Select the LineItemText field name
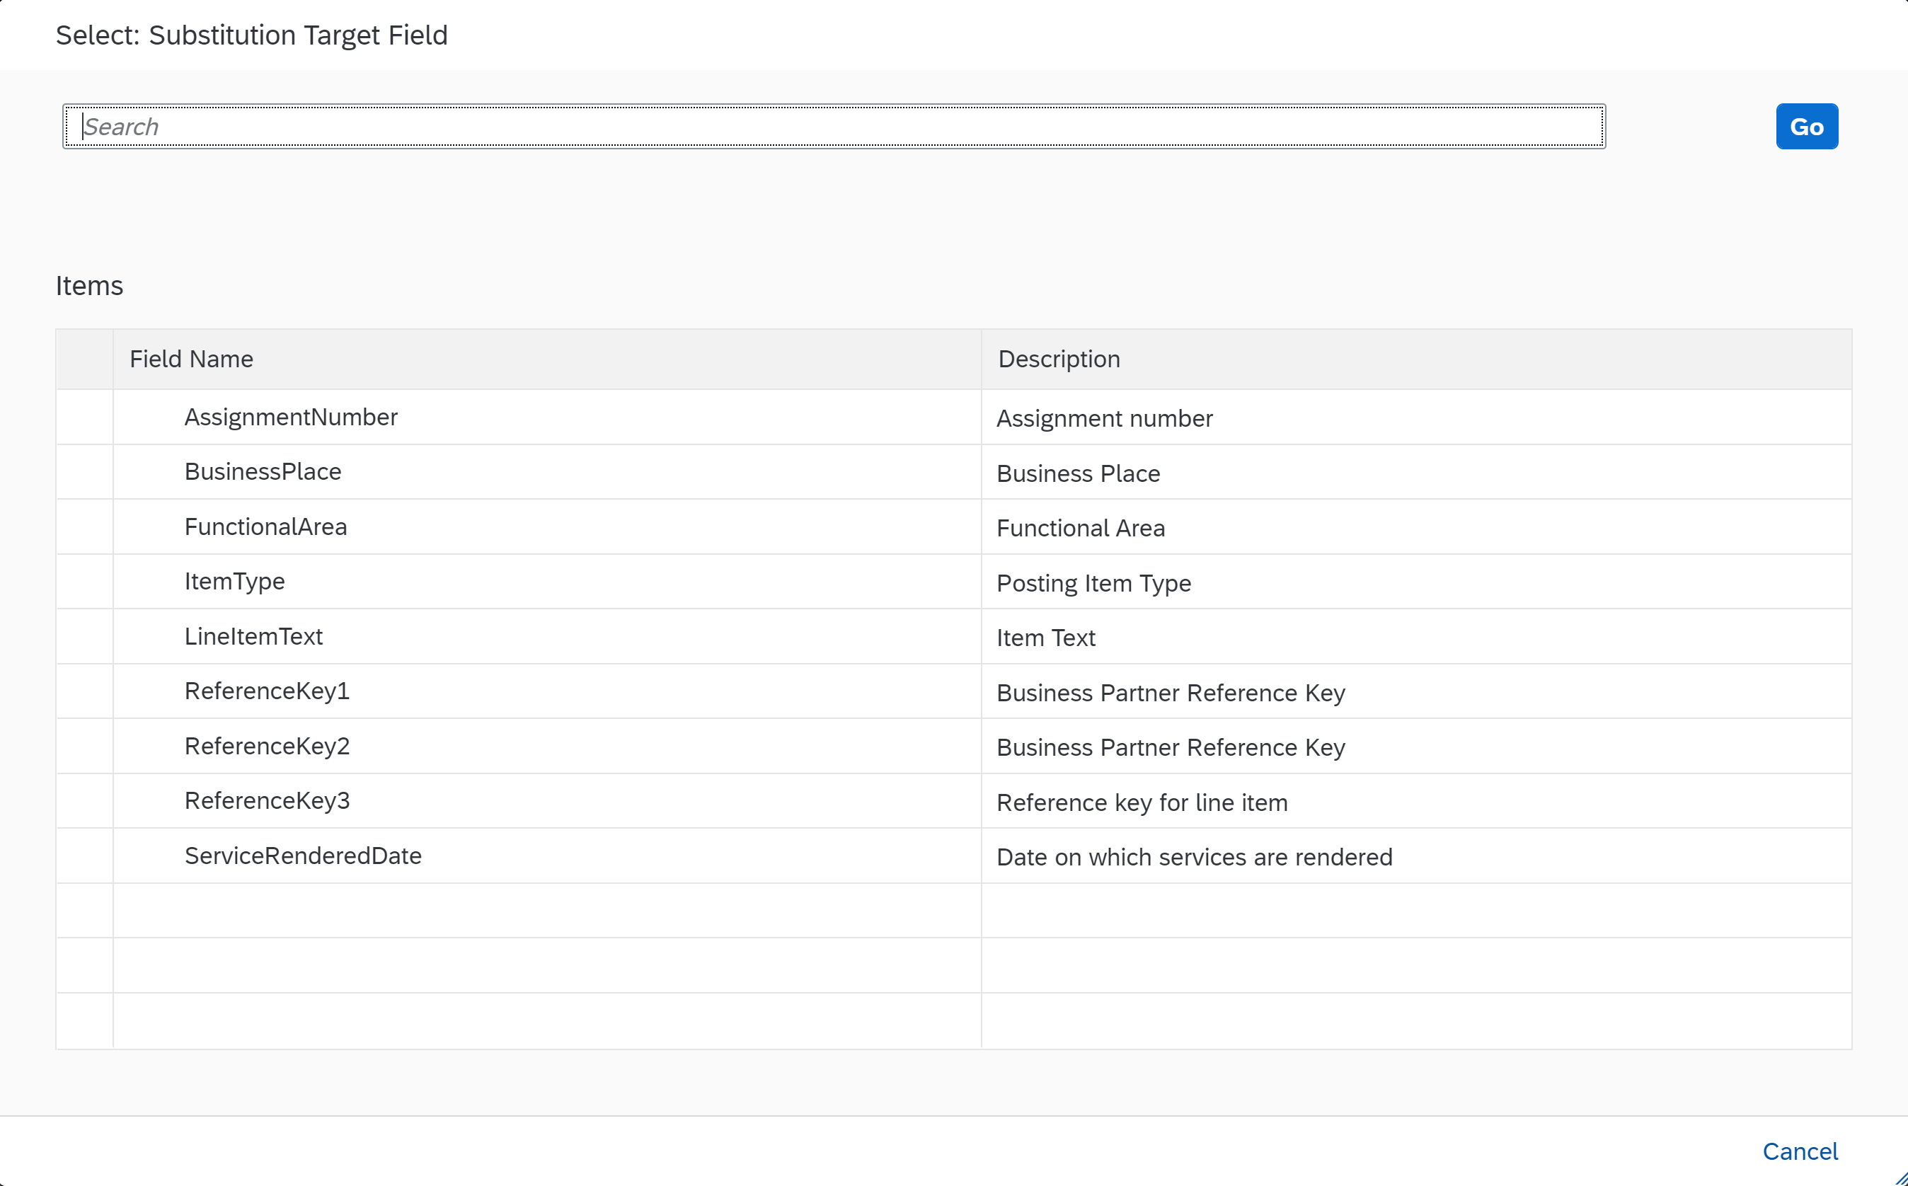1908x1186 pixels. pyautogui.click(x=253, y=636)
